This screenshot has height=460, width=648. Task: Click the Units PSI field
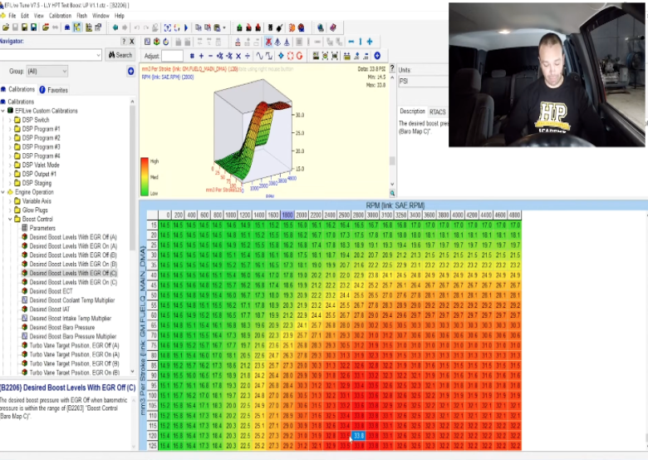423,81
